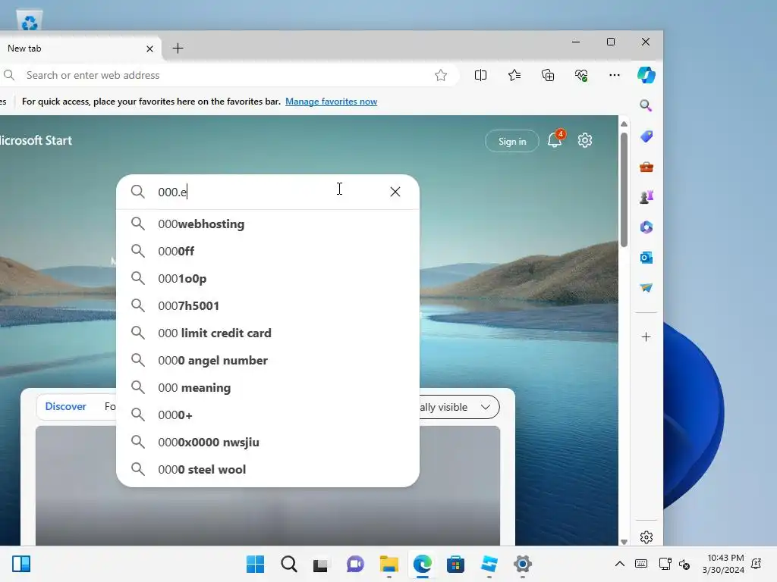Toggle split screen view

(480, 75)
